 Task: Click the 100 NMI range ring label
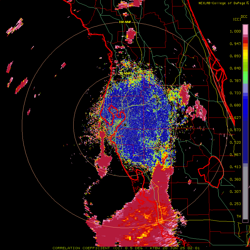click(x=125, y=22)
